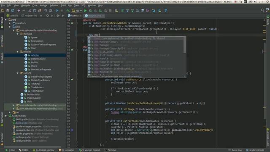Select DetailsActivity in project tree

[38, 59]
